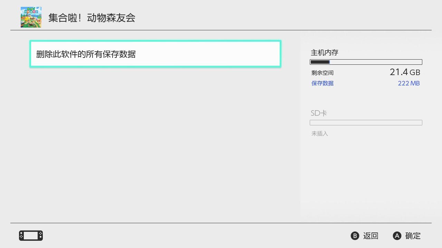
Task: Click the dark used portion of 主机内存 bar
Action: [x=319, y=62]
